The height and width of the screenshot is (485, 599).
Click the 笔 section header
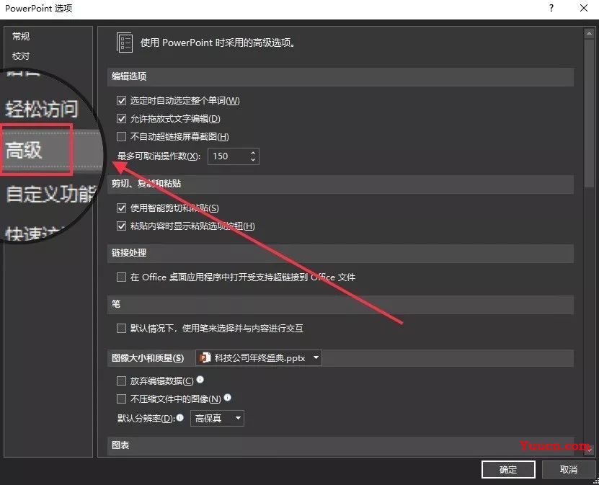[340, 304]
